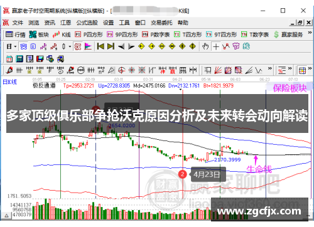314x227 pixels.
Task: Open the 9P四方形 tool
Action: point(122,34)
